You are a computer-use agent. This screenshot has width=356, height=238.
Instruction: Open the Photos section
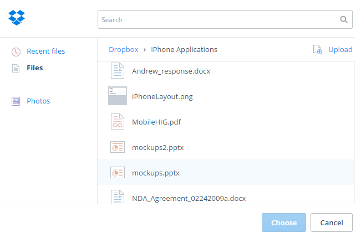pyautogui.click(x=38, y=101)
